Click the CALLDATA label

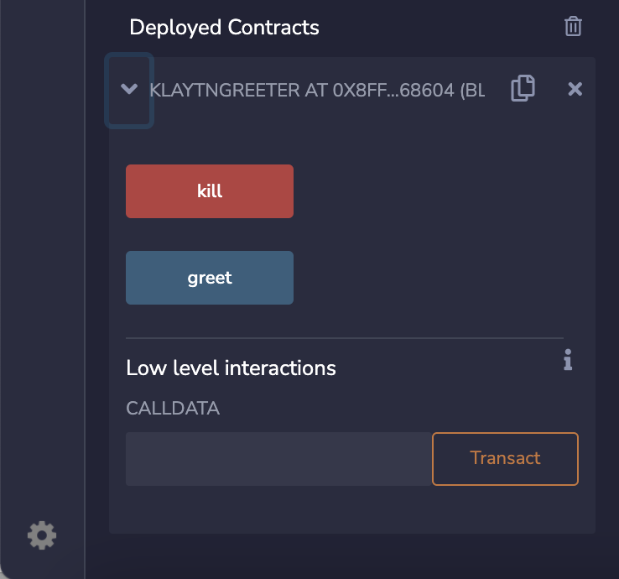pos(173,409)
